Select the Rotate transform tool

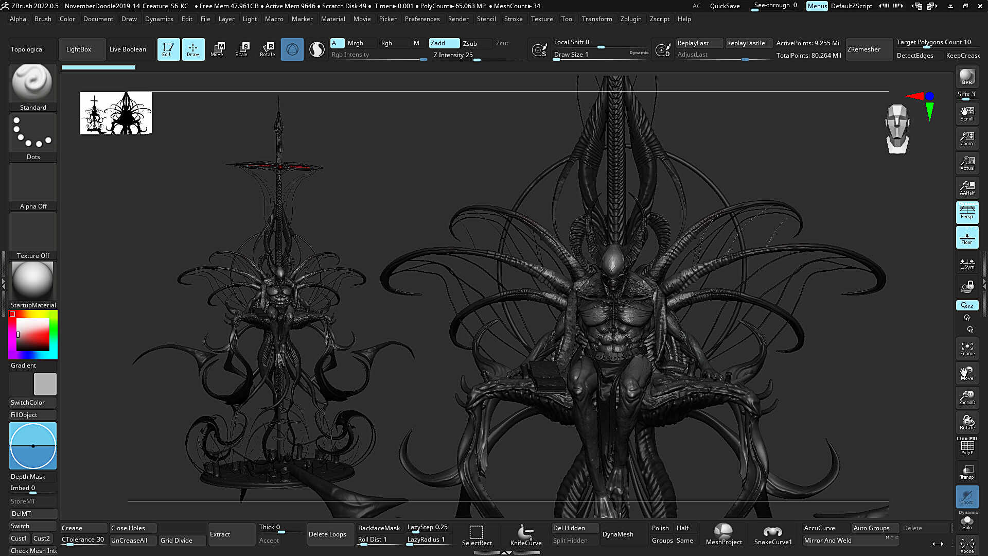(267, 49)
